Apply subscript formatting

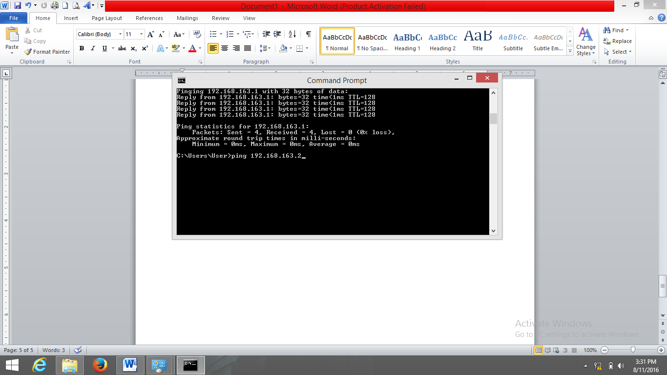tap(133, 48)
